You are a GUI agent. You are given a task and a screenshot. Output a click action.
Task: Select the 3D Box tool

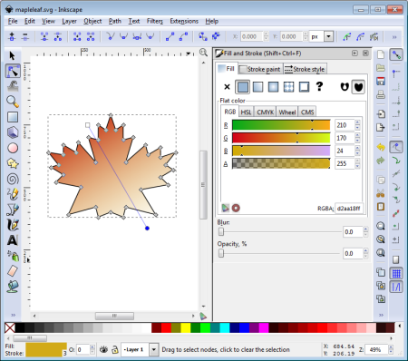13,132
